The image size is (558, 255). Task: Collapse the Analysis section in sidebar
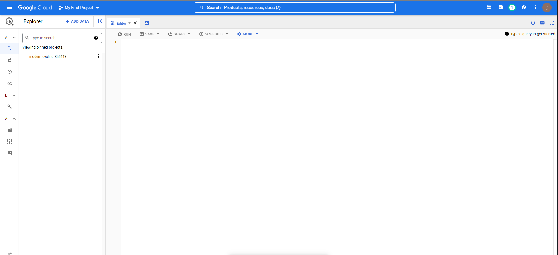(x=14, y=37)
